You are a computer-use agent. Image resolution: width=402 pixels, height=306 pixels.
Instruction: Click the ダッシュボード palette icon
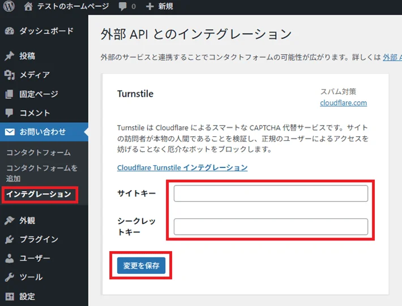(9, 31)
